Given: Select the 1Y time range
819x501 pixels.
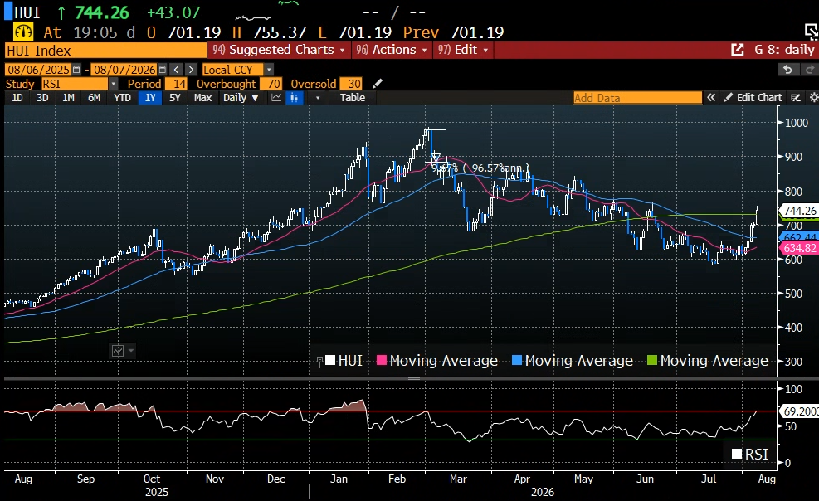Looking at the screenshot, I should click(x=150, y=98).
